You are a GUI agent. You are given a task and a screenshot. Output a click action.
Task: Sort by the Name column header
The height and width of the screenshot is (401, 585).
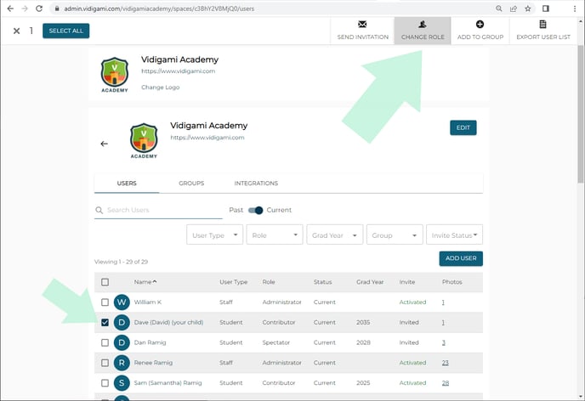point(145,282)
